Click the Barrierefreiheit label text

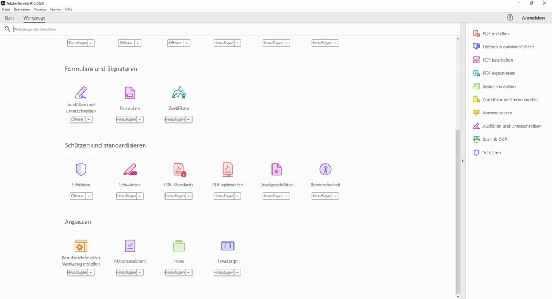click(x=325, y=185)
